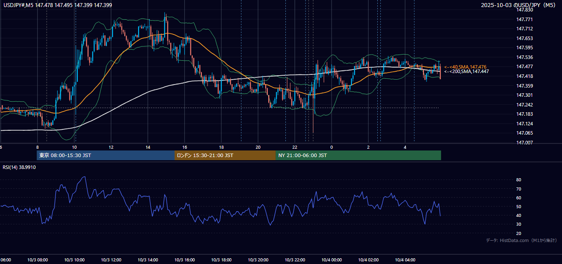This screenshot has height=264, width=562.
Task: Select the ロンドン 15:30-21:00 JST session bar
Action: point(225,155)
